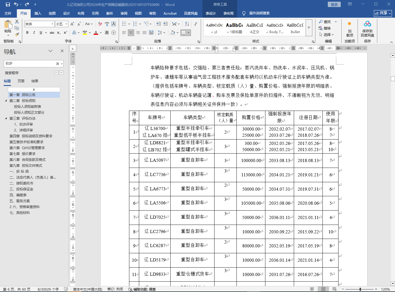The image size is (395, 292).
Task: Click read mode view icon in status bar
Action: (x=312, y=289)
